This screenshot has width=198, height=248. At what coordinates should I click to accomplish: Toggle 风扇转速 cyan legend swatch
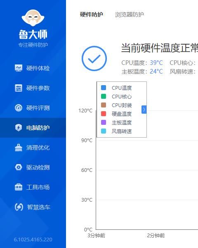pyautogui.click(x=104, y=131)
